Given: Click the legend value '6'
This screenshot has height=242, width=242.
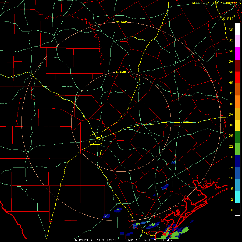Looking at the screenshot, I should pos(232,189).
